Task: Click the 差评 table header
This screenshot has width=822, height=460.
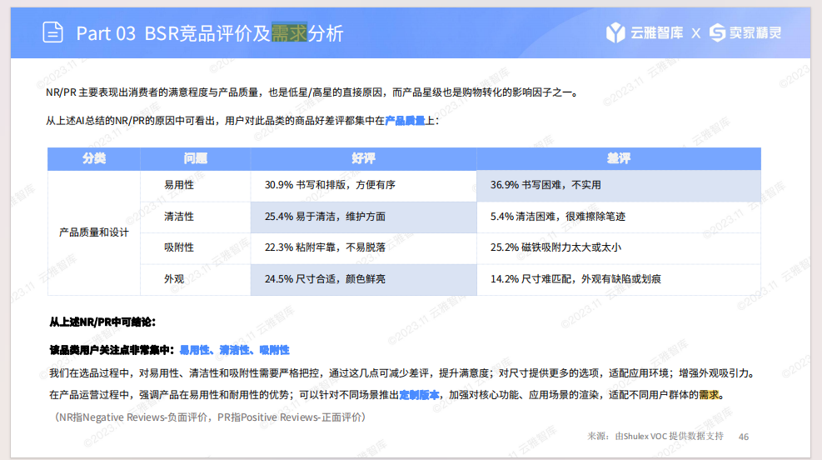Action: tap(619, 159)
